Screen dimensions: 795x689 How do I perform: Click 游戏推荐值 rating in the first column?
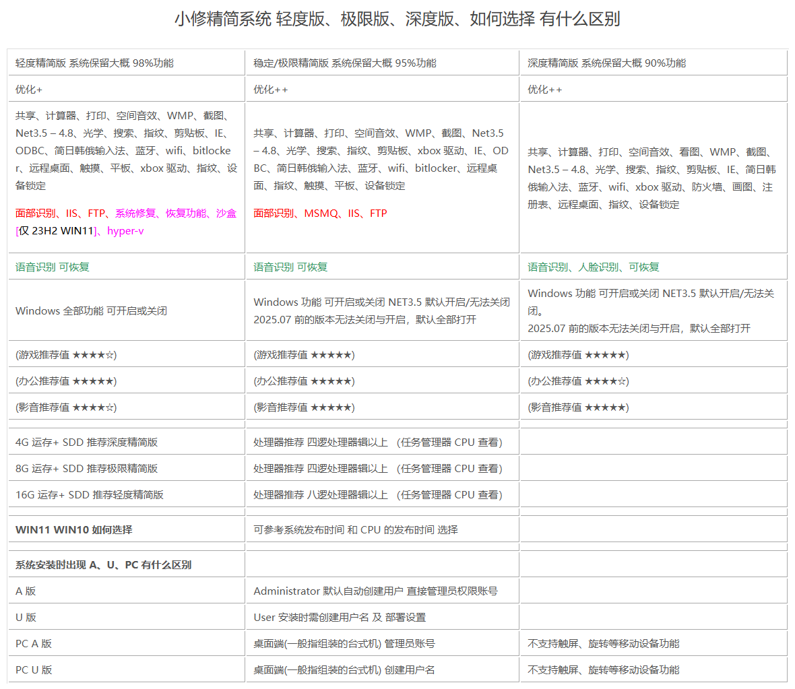(66, 355)
